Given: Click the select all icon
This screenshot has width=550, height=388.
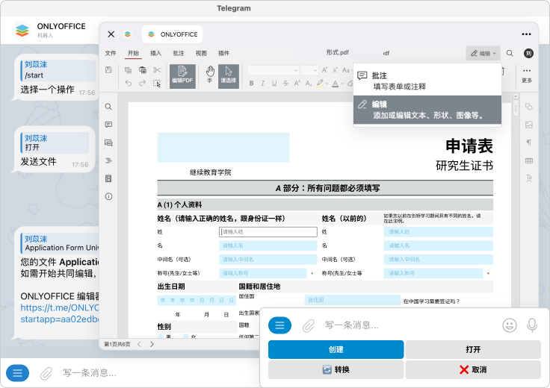Looking at the screenshot, I should point(157,84).
